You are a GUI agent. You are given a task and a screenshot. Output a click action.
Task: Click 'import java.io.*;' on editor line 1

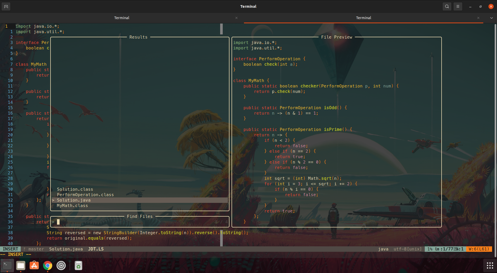pyautogui.click(x=37, y=26)
